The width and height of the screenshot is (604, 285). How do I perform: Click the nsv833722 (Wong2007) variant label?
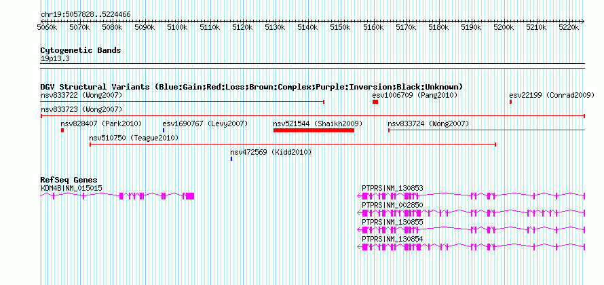81,95
